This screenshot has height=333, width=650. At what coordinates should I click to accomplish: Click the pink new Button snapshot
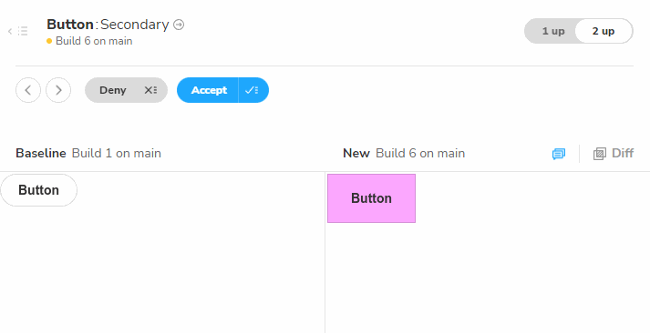tap(371, 198)
